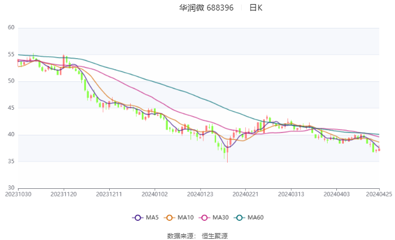Toggle the MA10 legend series

(178, 217)
